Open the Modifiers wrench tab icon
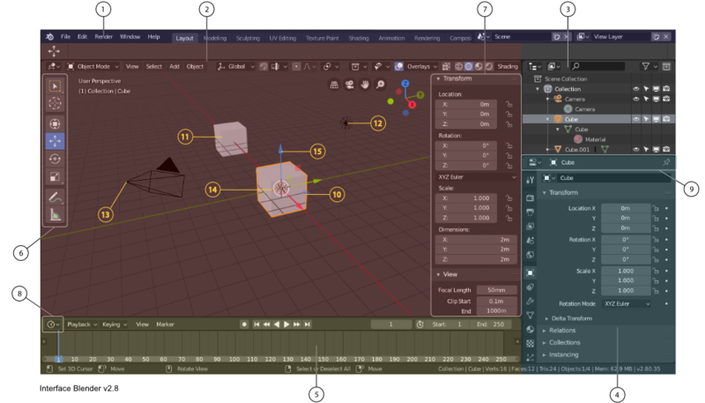This screenshot has height=403, width=705. click(531, 301)
